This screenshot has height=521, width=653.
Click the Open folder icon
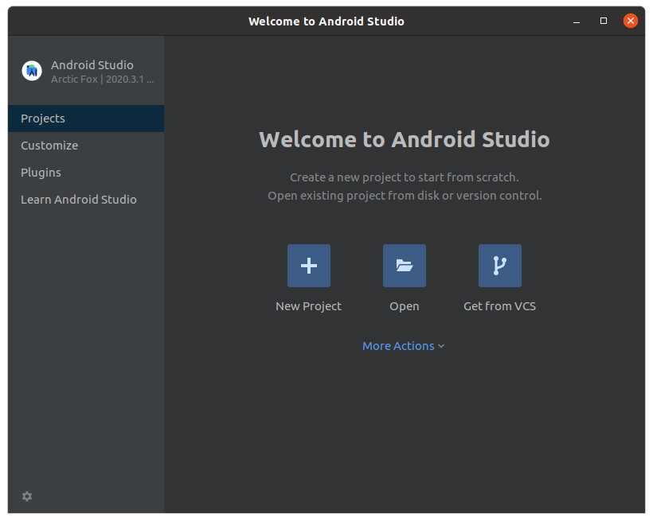(405, 266)
